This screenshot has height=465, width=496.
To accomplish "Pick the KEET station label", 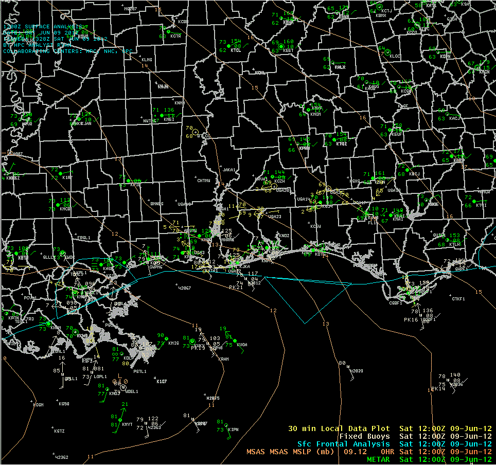I will pyautogui.click(x=288, y=50).
